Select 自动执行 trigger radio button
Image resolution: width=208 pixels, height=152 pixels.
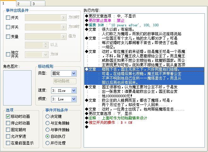pos(47,136)
